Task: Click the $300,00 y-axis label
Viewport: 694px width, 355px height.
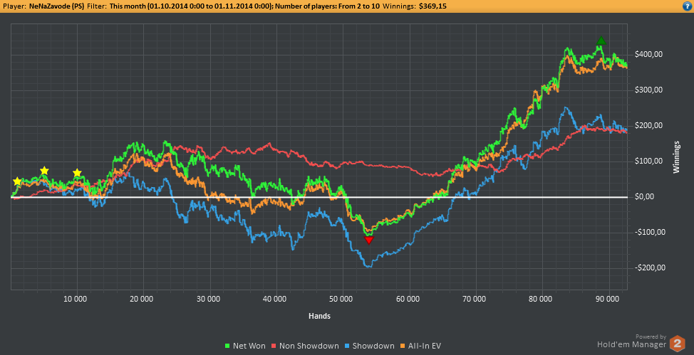Action: coord(650,90)
